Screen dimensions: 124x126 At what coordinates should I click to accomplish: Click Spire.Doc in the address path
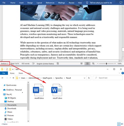pos(59,78)
